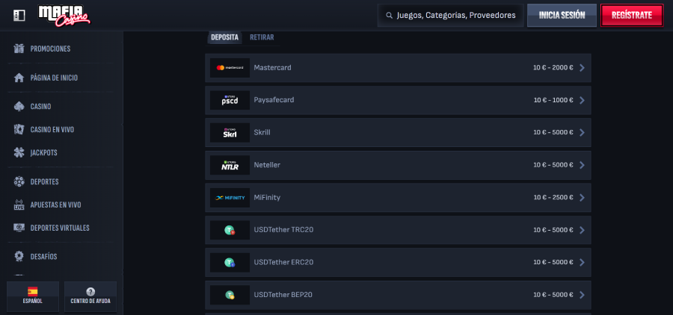Click the Deportes soccer ball icon
Image resolution: width=673 pixels, height=315 pixels.
point(19,181)
